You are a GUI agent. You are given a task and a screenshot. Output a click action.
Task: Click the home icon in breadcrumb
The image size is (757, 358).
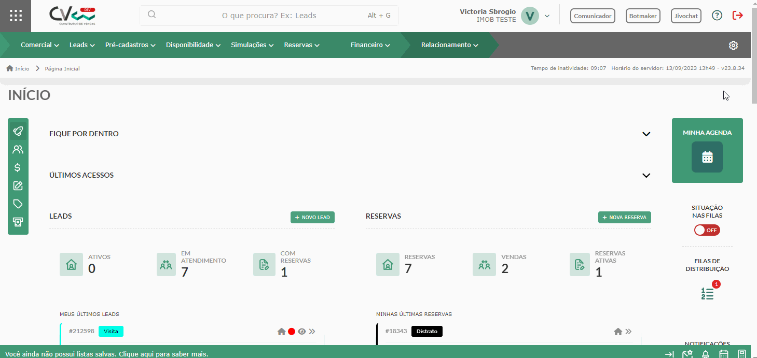point(9,68)
